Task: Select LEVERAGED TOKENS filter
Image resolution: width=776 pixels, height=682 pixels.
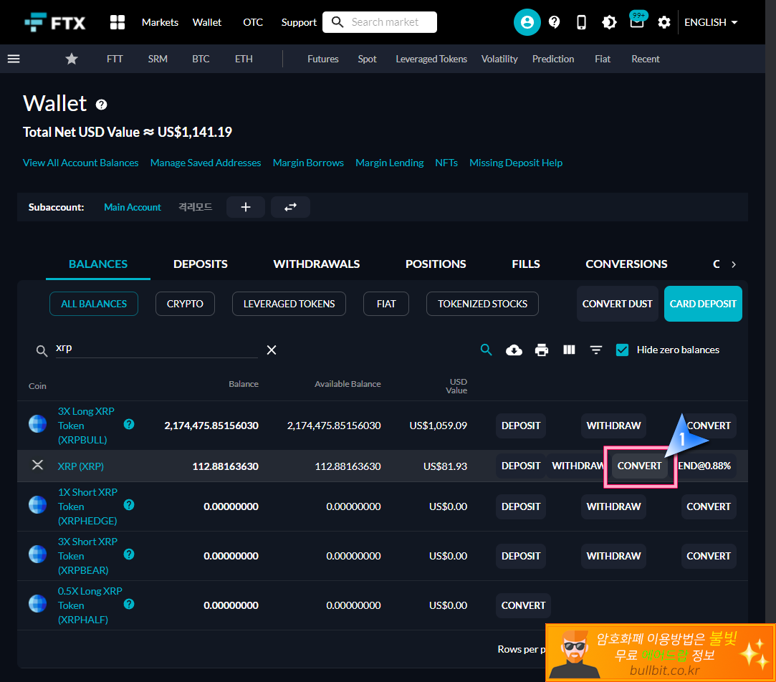Action: [x=289, y=304]
